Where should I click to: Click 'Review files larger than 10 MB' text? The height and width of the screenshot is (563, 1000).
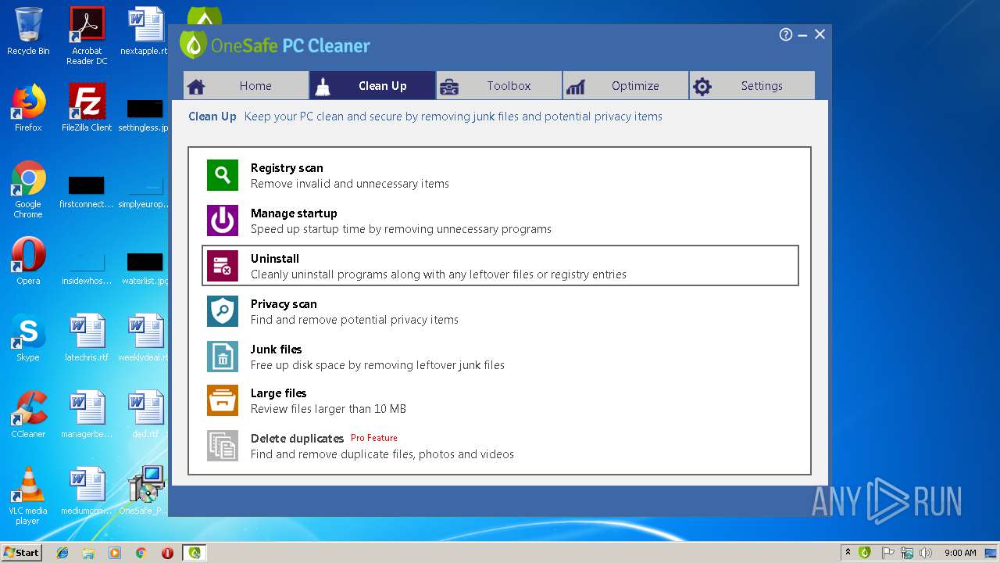tap(328, 409)
